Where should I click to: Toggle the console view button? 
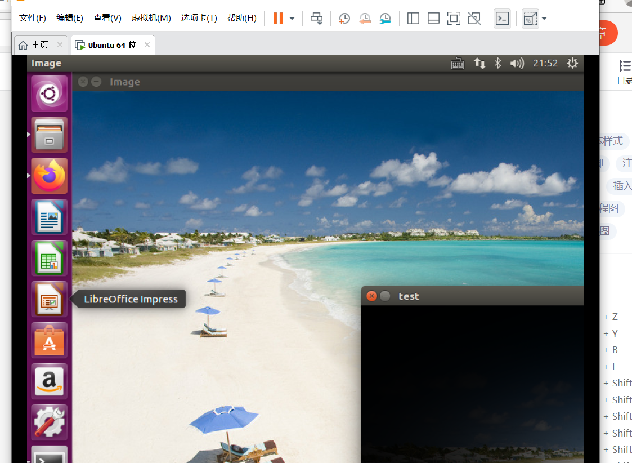pos(502,18)
